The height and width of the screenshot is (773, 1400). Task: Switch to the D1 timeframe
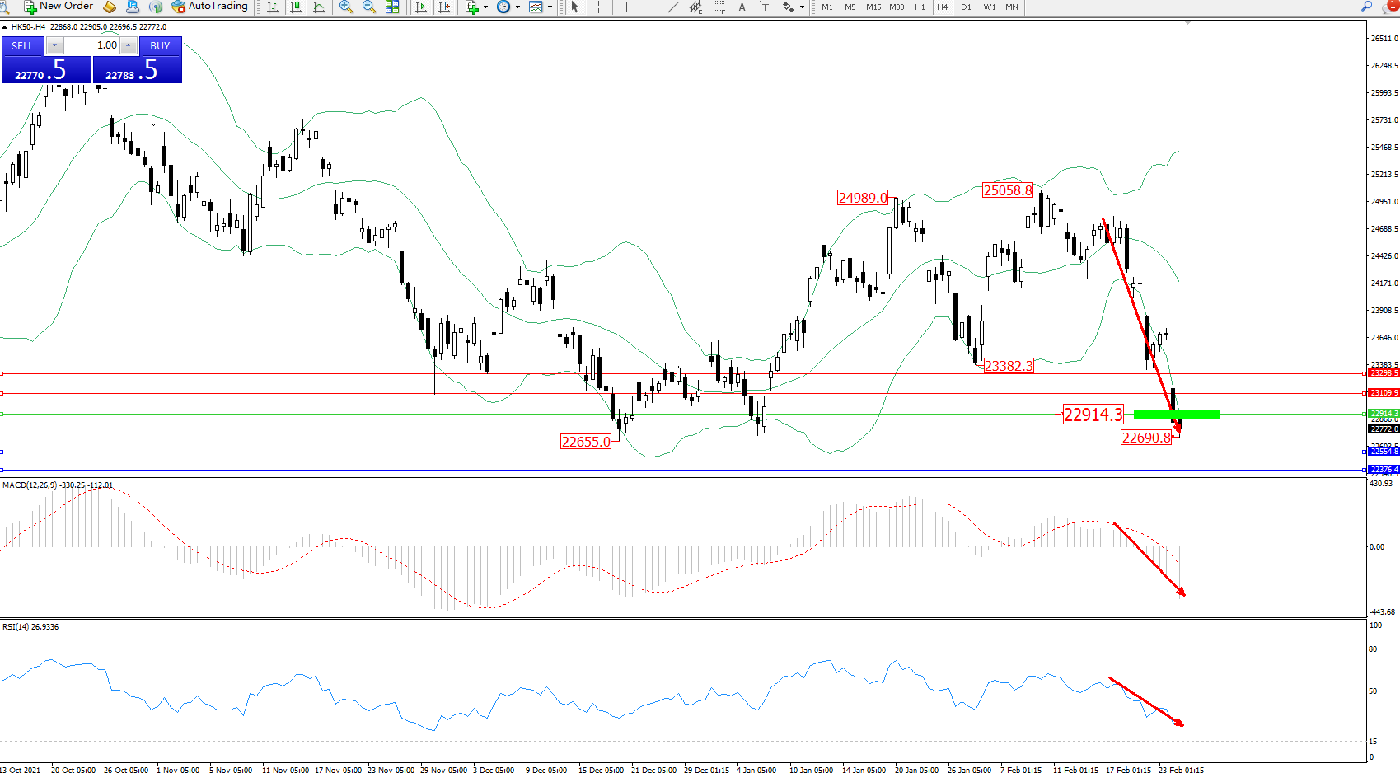click(966, 7)
